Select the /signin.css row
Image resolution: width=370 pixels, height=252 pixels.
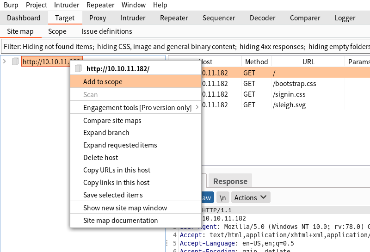[x=285, y=94]
